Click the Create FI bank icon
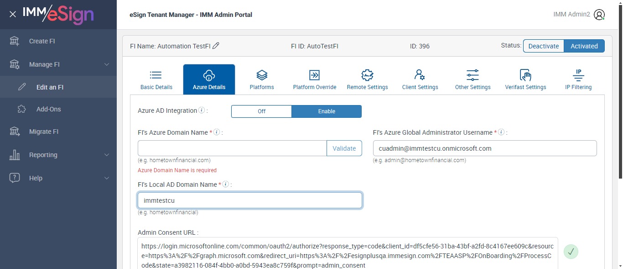Image resolution: width=623 pixels, height=269 pixels. [x=15, y=41]
